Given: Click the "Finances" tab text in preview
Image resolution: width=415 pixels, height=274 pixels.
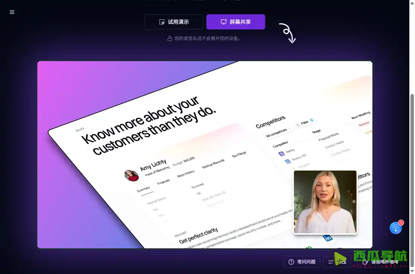Looking at the screenshot, I should [x=164, y=182].
